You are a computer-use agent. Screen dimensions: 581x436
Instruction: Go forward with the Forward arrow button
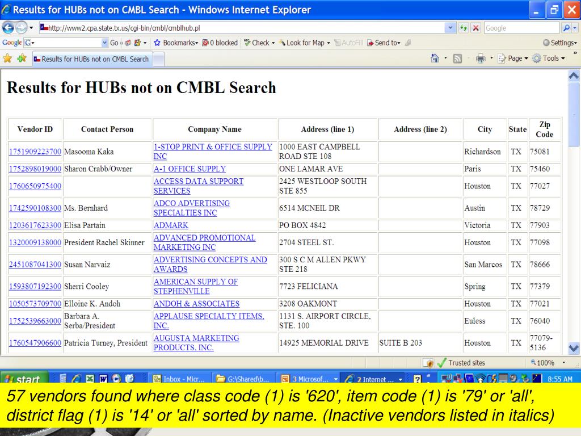22,27
